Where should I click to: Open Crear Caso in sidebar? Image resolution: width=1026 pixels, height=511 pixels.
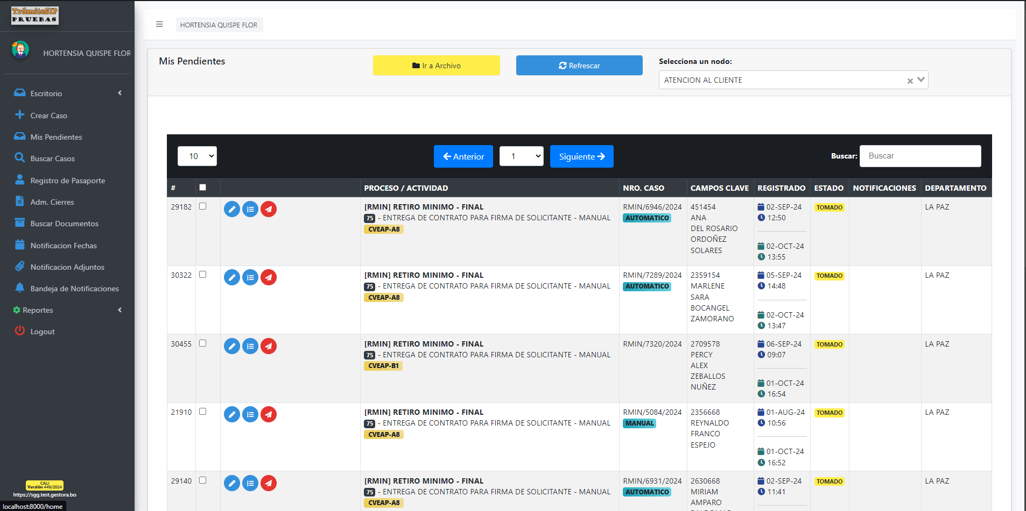[48, 115]
